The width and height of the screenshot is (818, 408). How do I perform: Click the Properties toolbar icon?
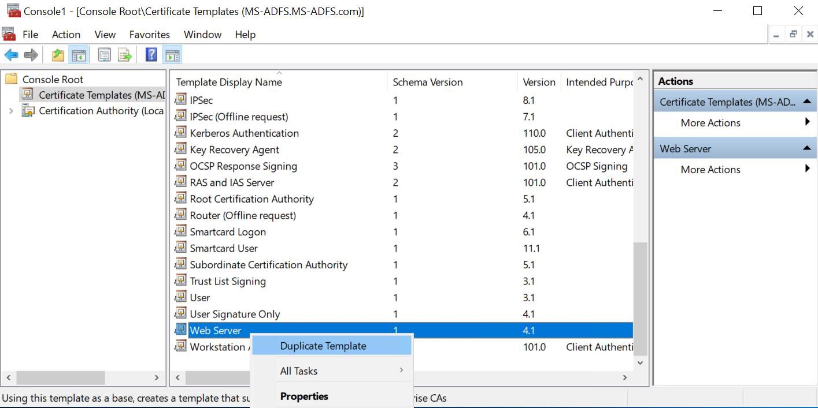click(x=104, y=55)
